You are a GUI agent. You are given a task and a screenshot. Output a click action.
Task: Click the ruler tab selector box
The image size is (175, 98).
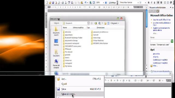coord(46,7)
